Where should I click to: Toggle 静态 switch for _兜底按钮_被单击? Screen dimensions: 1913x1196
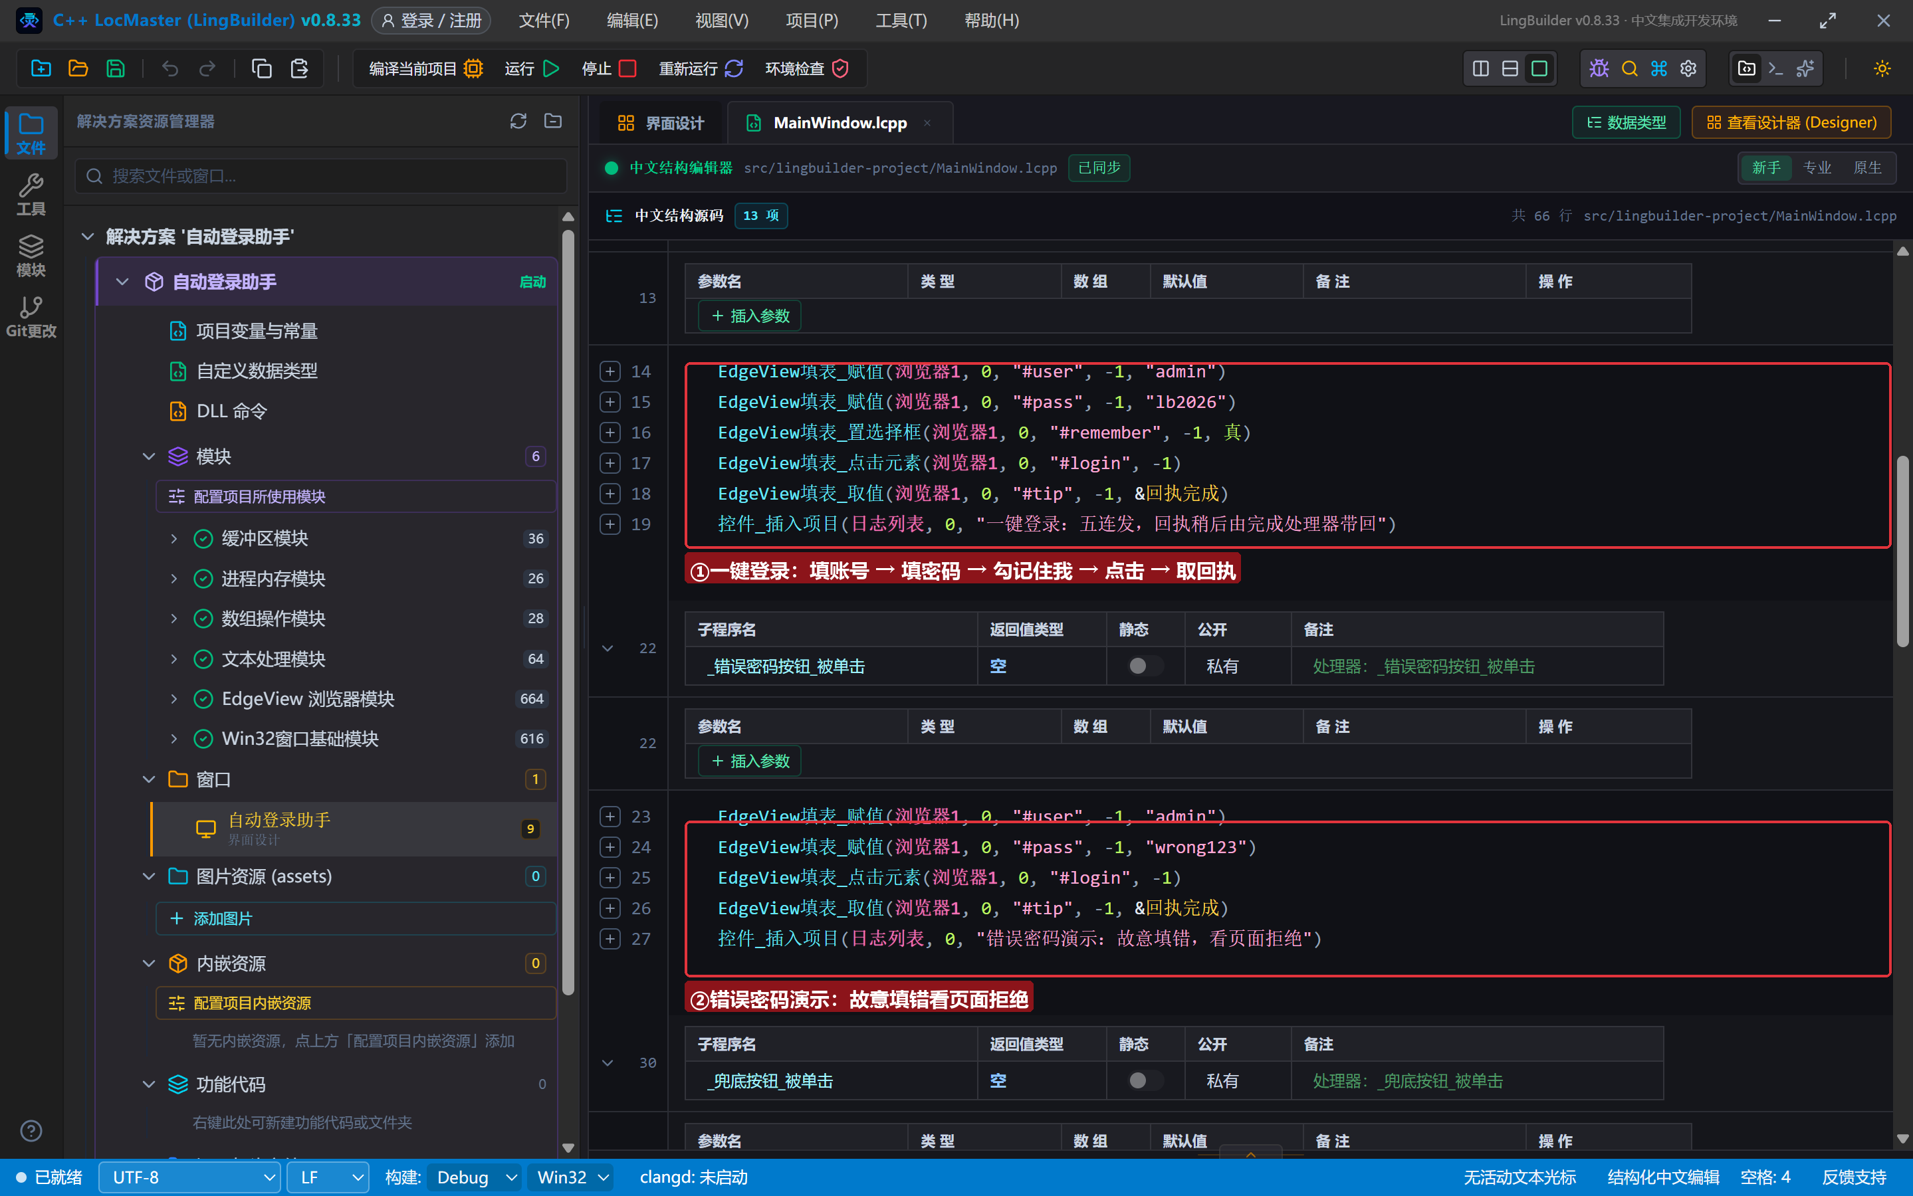(x=1145, y=1080)
